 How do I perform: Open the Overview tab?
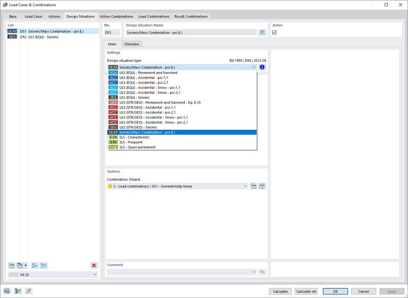(x=132, y=44)
